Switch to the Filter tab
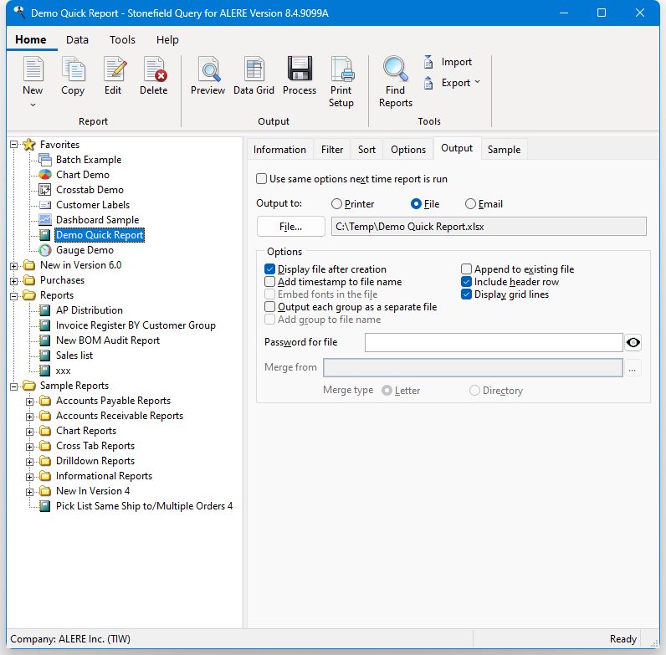The height and width of the screenshot is (655, 666). [332, 150]
